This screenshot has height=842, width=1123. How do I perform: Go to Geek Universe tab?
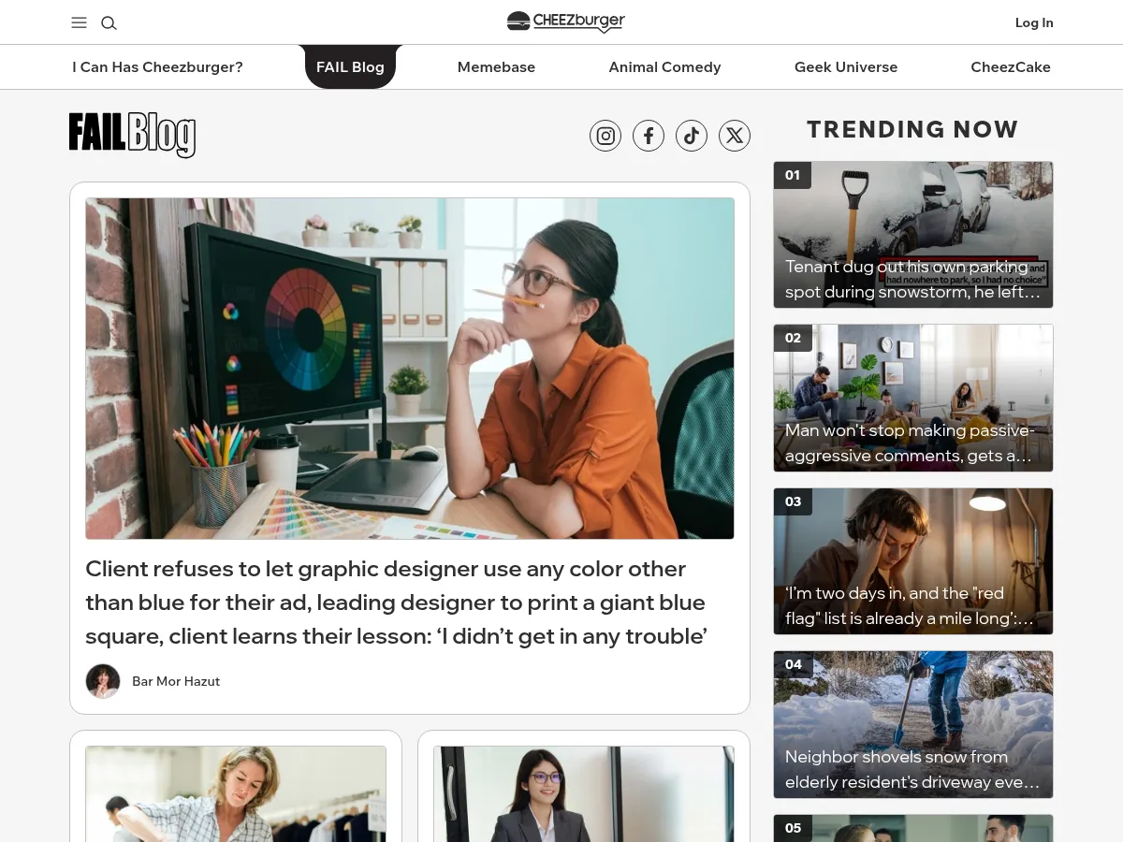tap(846, 67)
